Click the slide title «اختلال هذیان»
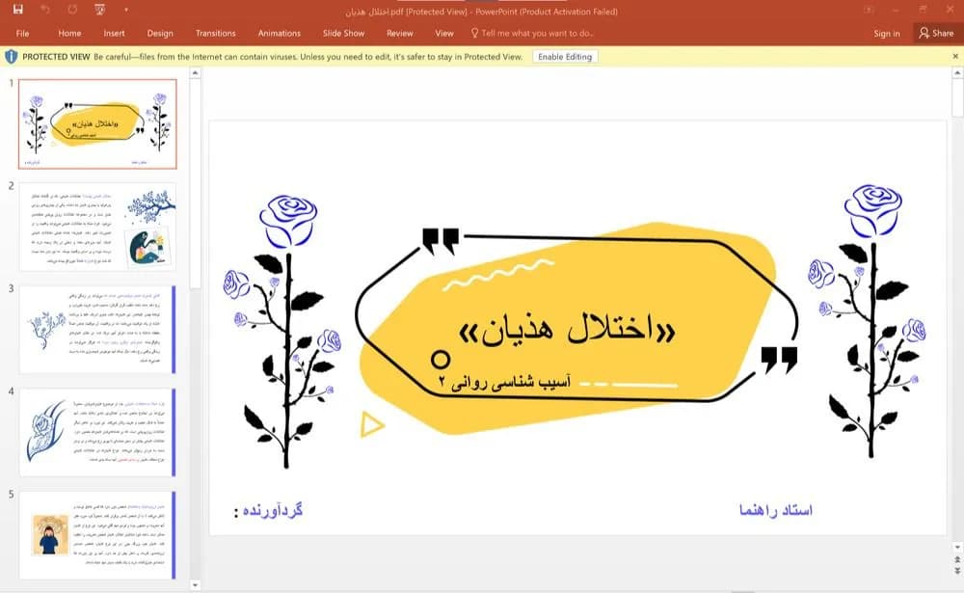The height and width of the screenshot is (593, 964). [x=567, y=329]
